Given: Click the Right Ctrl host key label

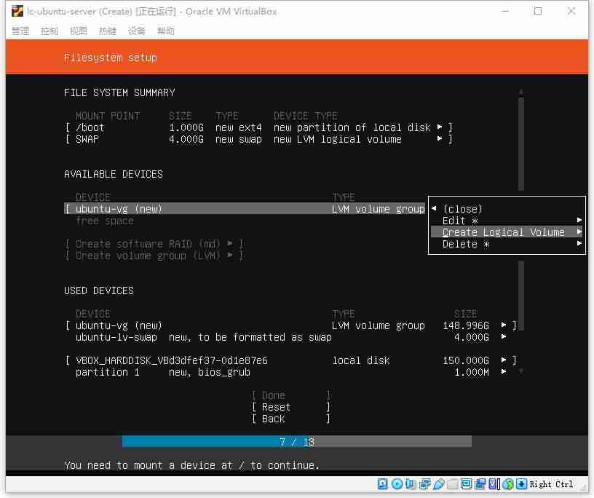Looking at the screenshot, I should coord(551,484).
